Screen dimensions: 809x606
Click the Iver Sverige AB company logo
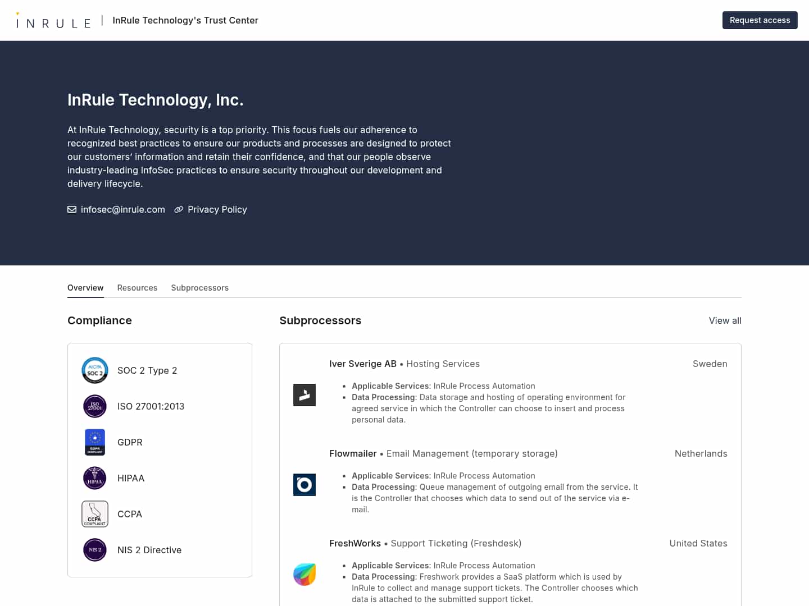(x=304, y=394)
